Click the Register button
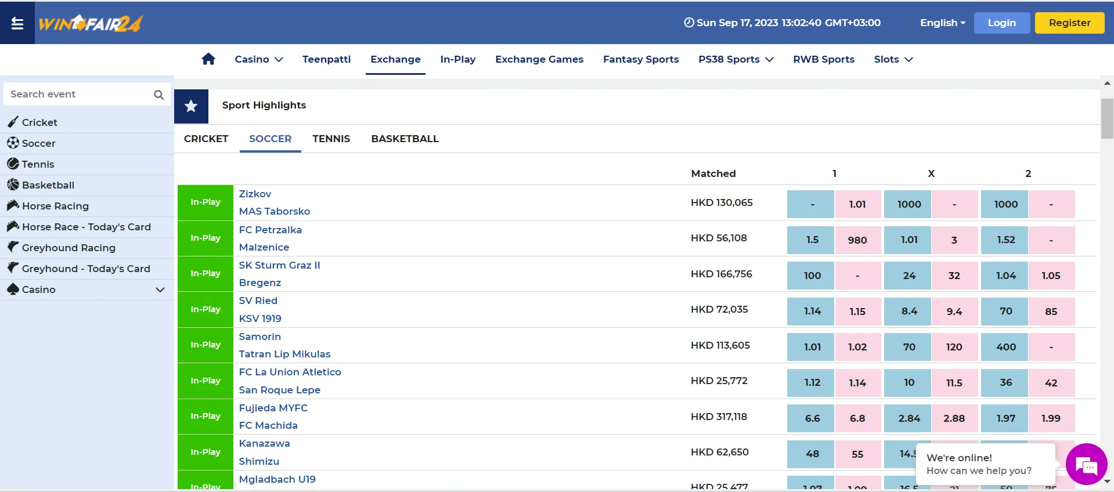Viewport: 1114px width, 492px height. tap(1069, 23)
